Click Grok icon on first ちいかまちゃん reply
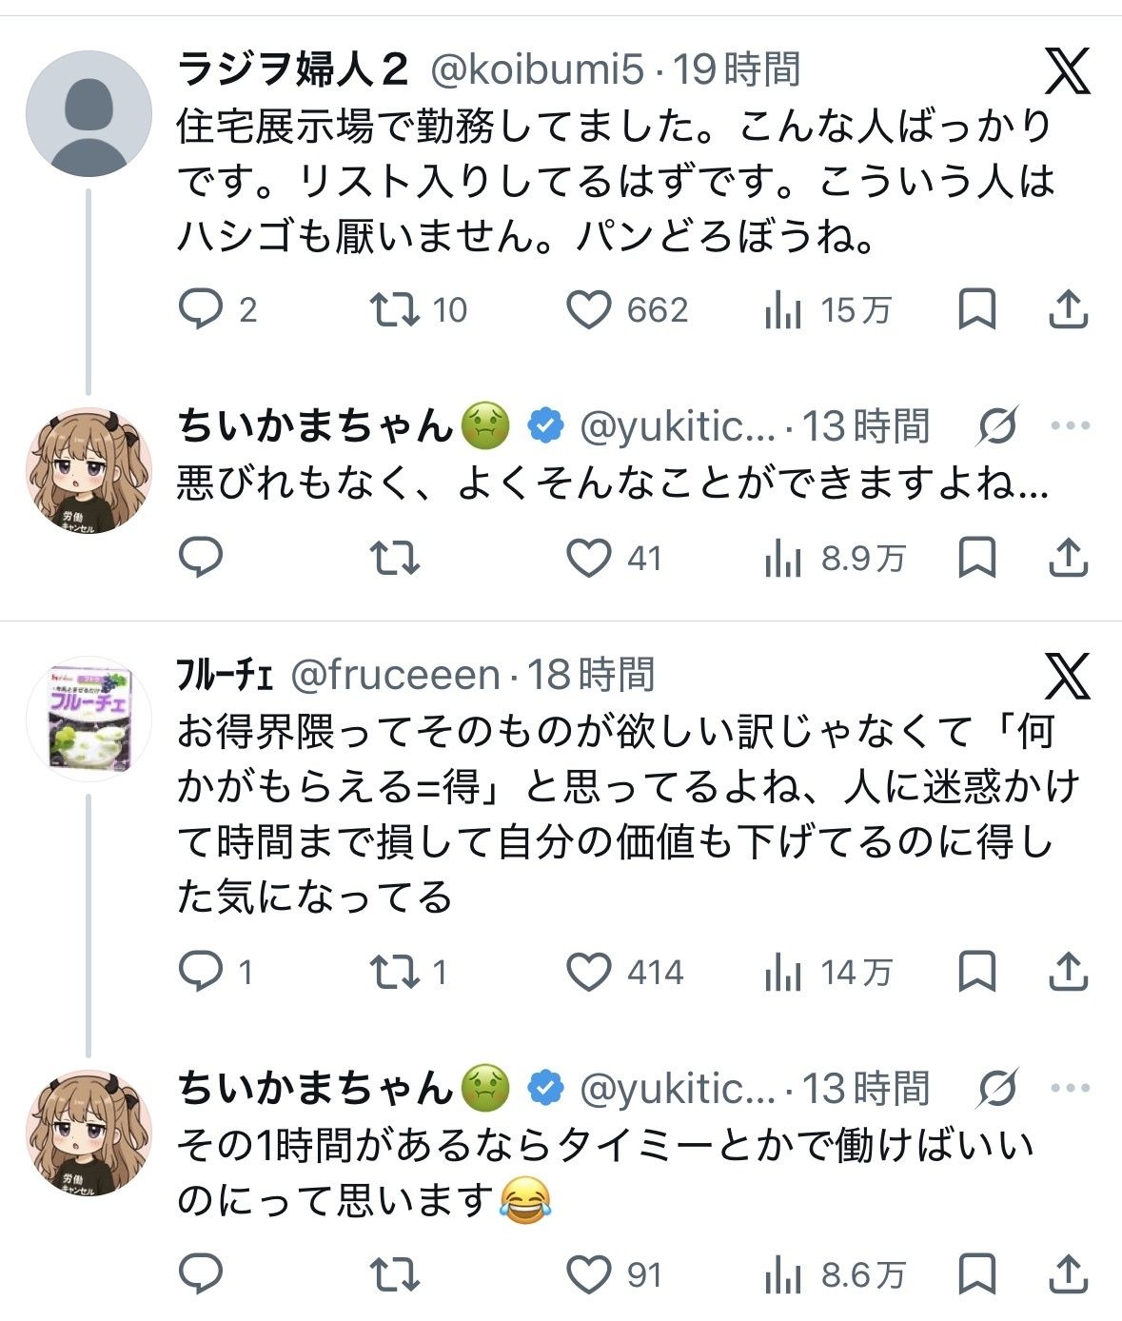The image size is (1122, 1321). (x=997, y=425)
